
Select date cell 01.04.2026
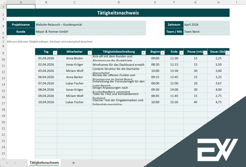coord(46,58)
